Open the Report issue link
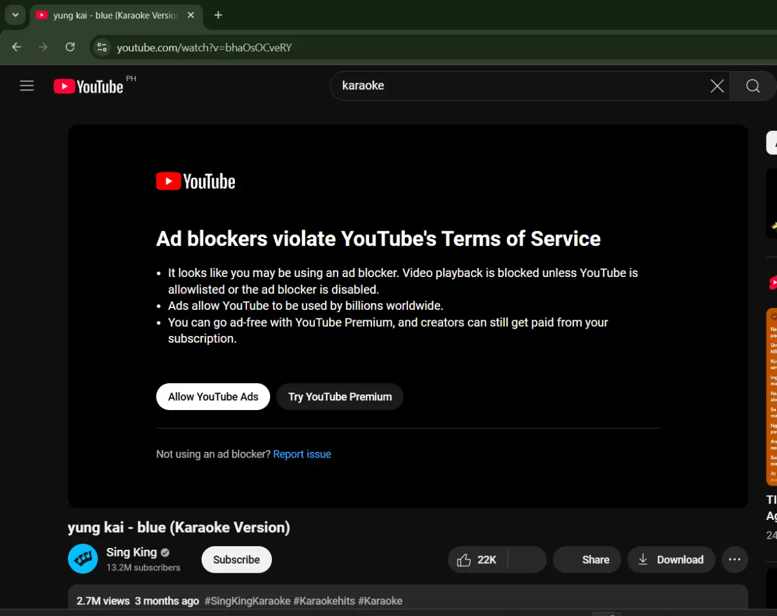 (x=302, y=454)
